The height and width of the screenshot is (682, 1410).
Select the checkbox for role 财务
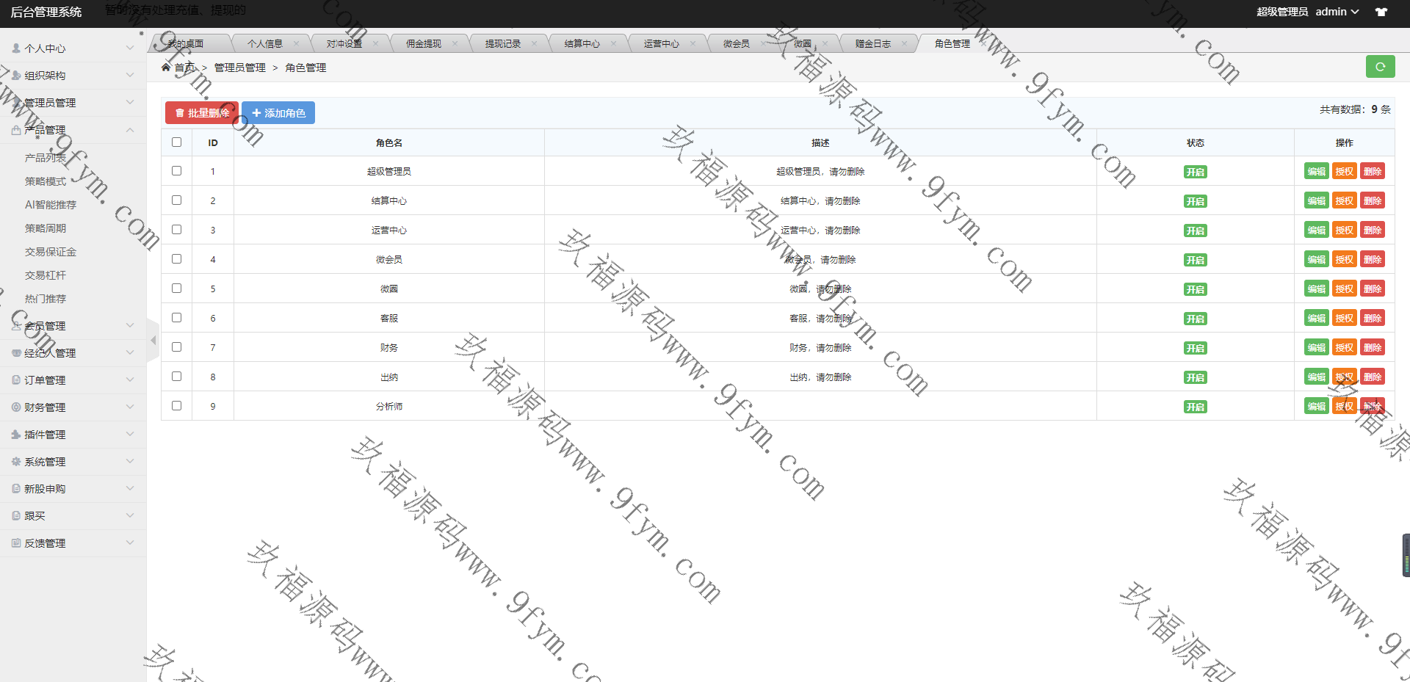(x=176, y=347)
